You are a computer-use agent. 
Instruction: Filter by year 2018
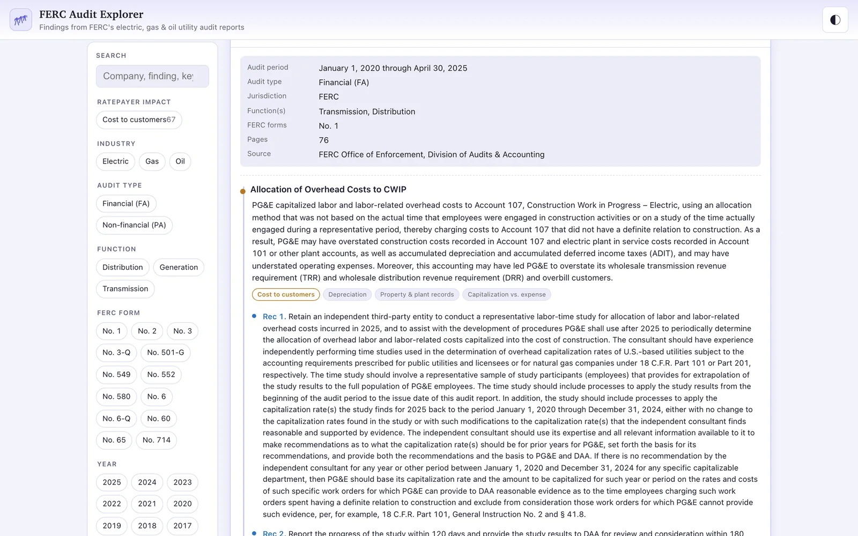pos(147,526)
